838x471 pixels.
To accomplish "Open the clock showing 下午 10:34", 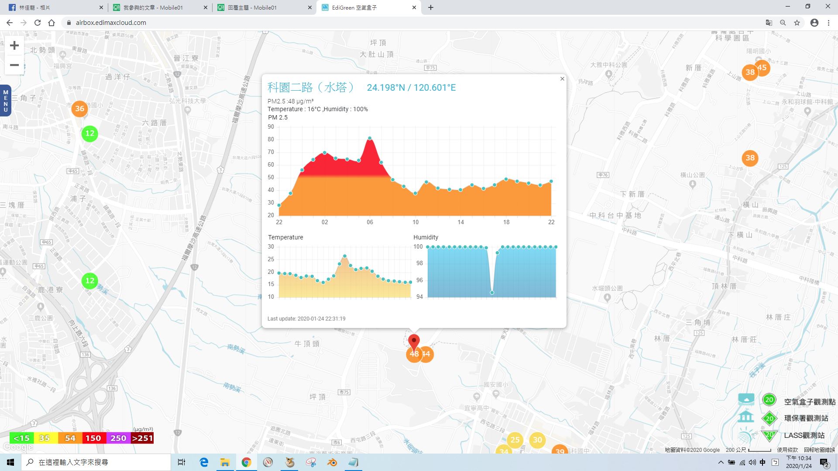I will click(x=799, y=462).
